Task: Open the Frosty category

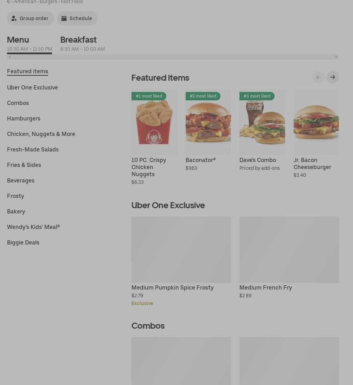Action: pyautogui.click(x=15, y=196)
